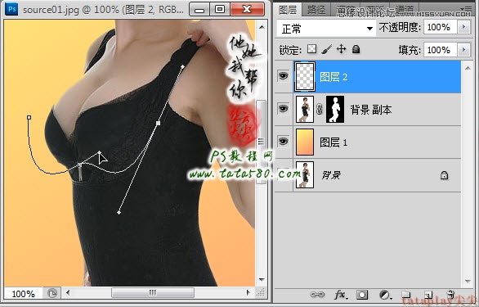Click the Ps application icon in the title bar

[x=12, y=9]
